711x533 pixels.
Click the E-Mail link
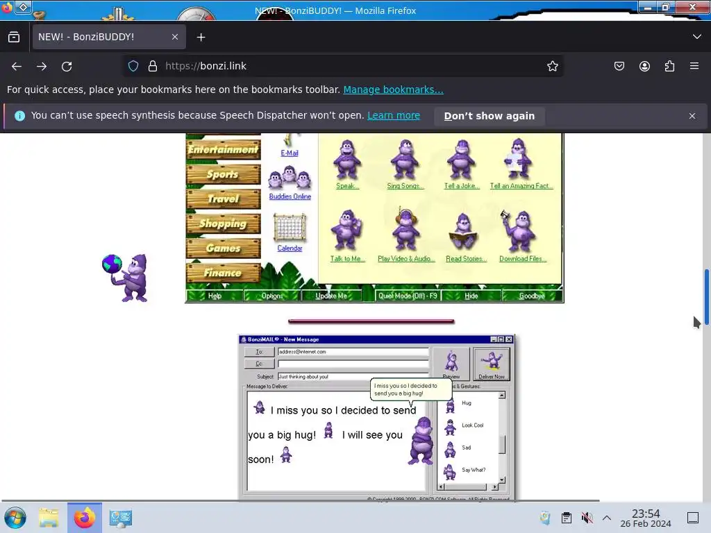(x=290, y=153)
